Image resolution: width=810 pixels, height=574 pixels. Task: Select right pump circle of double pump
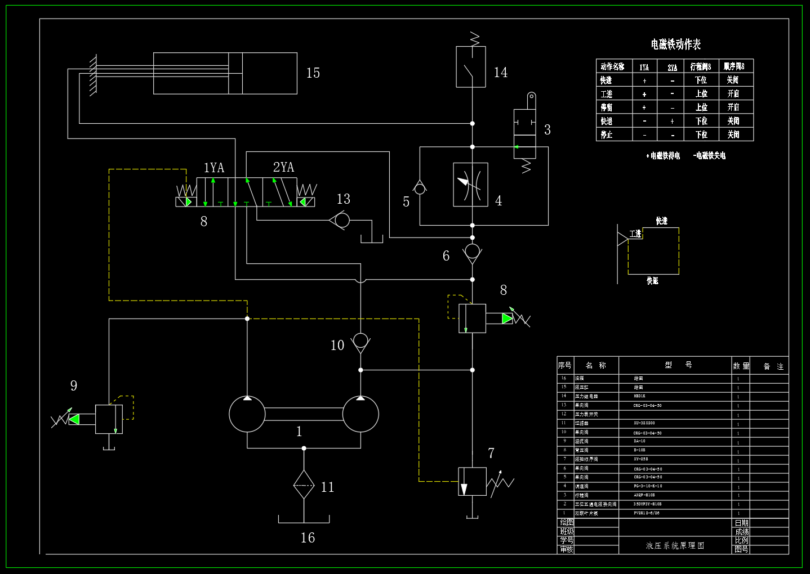(361, 414)
